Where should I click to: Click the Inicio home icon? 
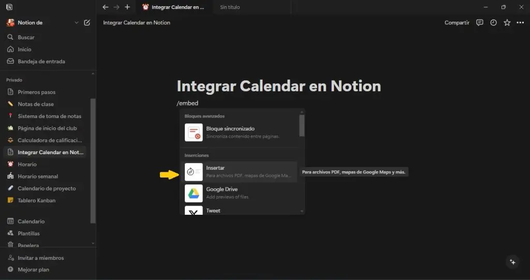click(10, 49)
